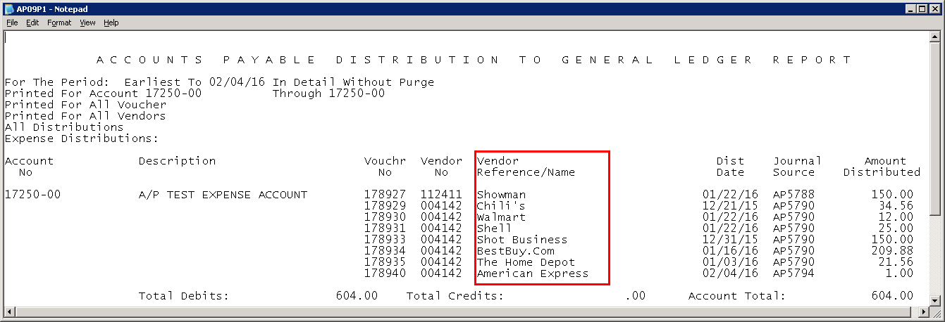Click 'Dist Date' column header
This screenshot has height=322, width=945.
click(730, 167)
